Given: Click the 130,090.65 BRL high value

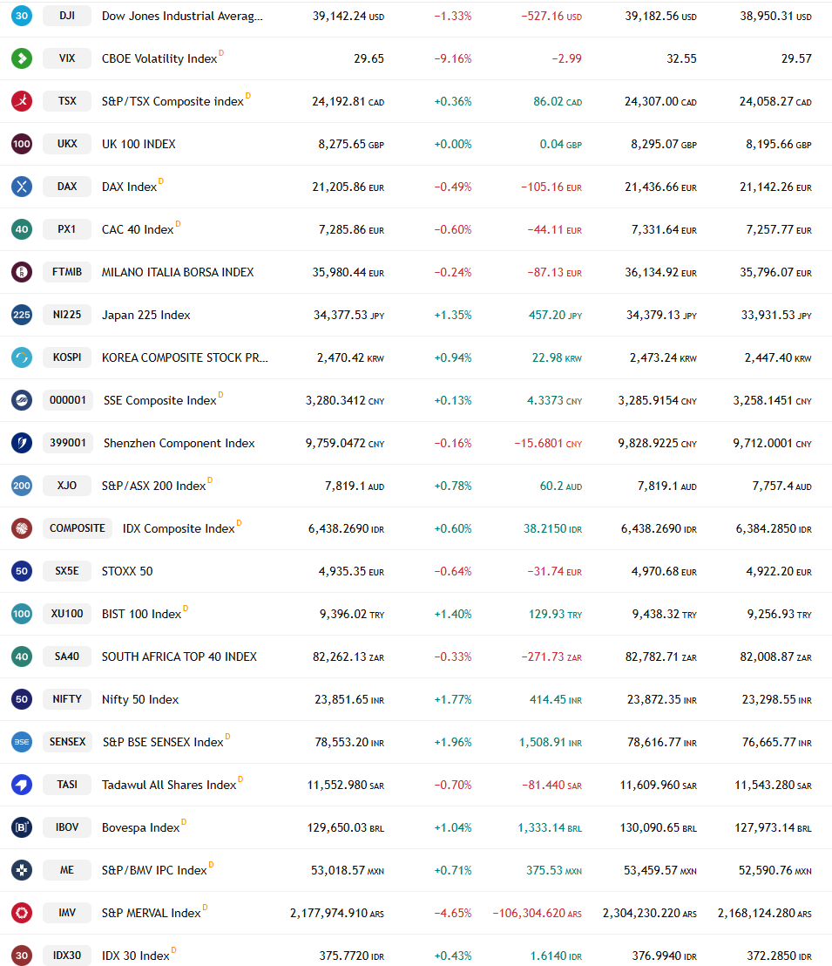Looking at the screenshot, I should [x=659, y=827].
